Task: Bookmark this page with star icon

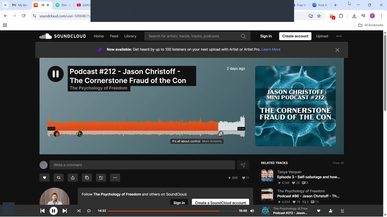Action: [319, 16]
